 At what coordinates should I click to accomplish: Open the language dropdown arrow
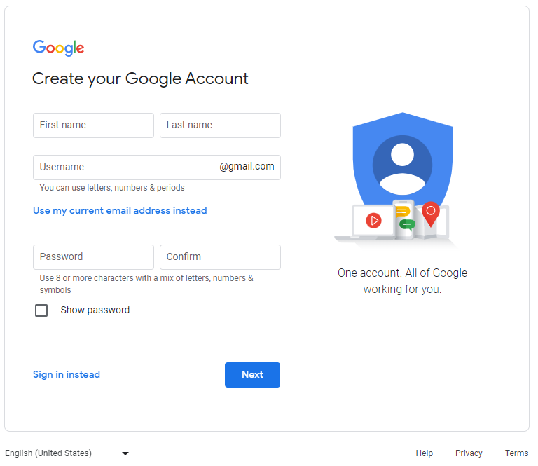coord(125,453)
